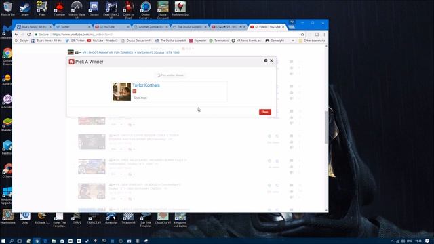
Task: Open the Discord desktop shortcut
Action: [x=94, y=9]
